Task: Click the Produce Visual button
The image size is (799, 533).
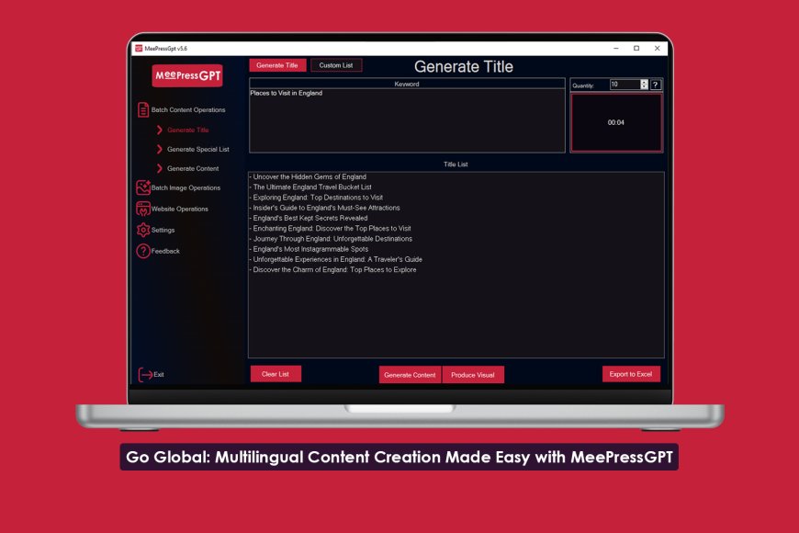Action: tap(473, 374)
